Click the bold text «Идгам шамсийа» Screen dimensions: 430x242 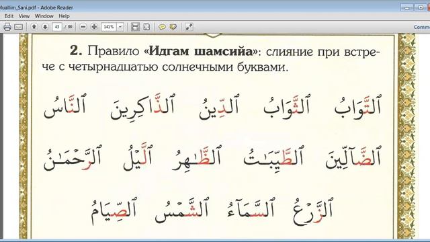201,51
